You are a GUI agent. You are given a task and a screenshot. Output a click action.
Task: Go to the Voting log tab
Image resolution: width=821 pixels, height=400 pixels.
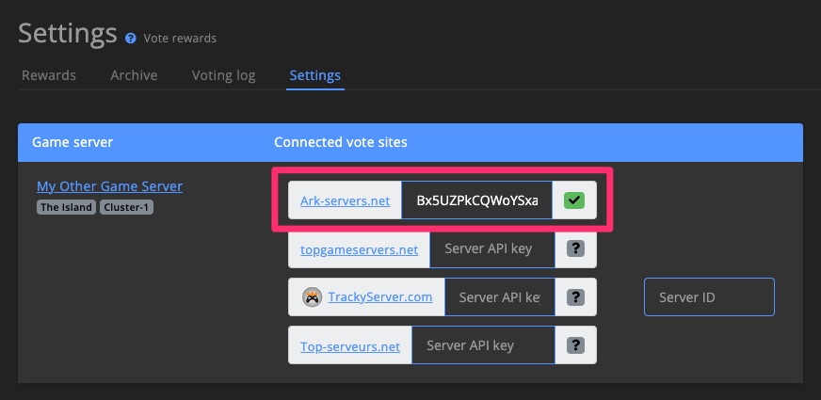(223, 75)
